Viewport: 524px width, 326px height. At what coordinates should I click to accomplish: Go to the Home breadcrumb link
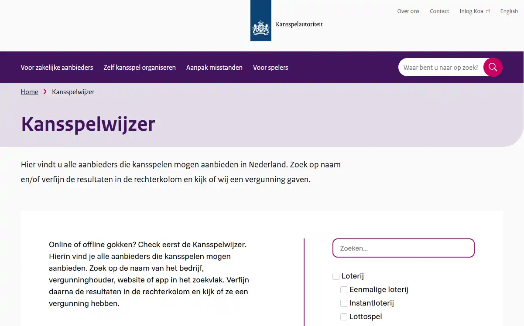tap(30, 92)
